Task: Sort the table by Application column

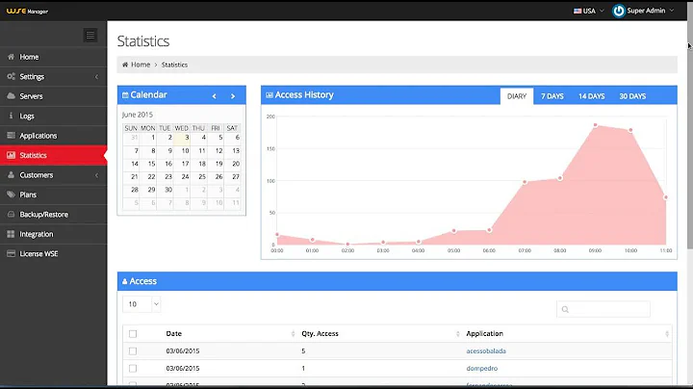Action: 667,334
